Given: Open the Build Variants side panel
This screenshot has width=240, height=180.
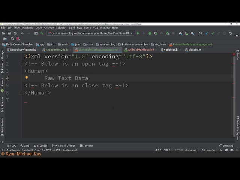Looking at the screenshot, I should tap(2, 127).
